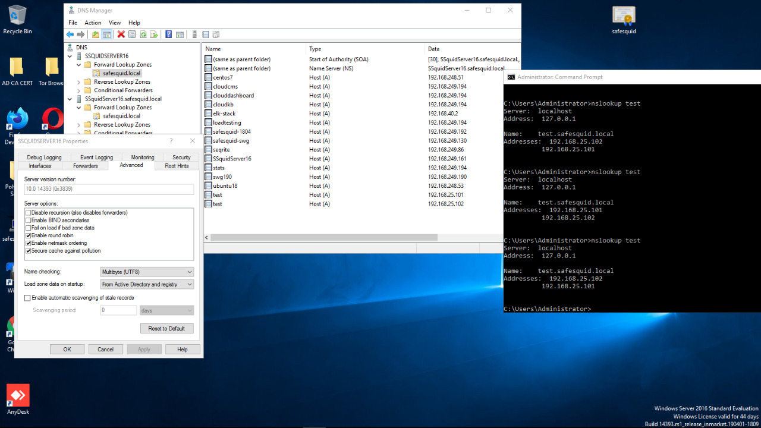761x428 pixels.
Task: Click the Up One Level folder icon
Action: tap(96, 34)
